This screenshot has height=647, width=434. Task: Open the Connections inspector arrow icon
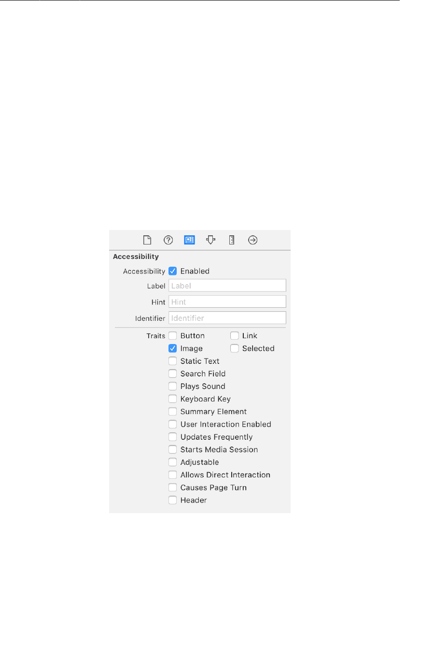click(x=253, y=240)
